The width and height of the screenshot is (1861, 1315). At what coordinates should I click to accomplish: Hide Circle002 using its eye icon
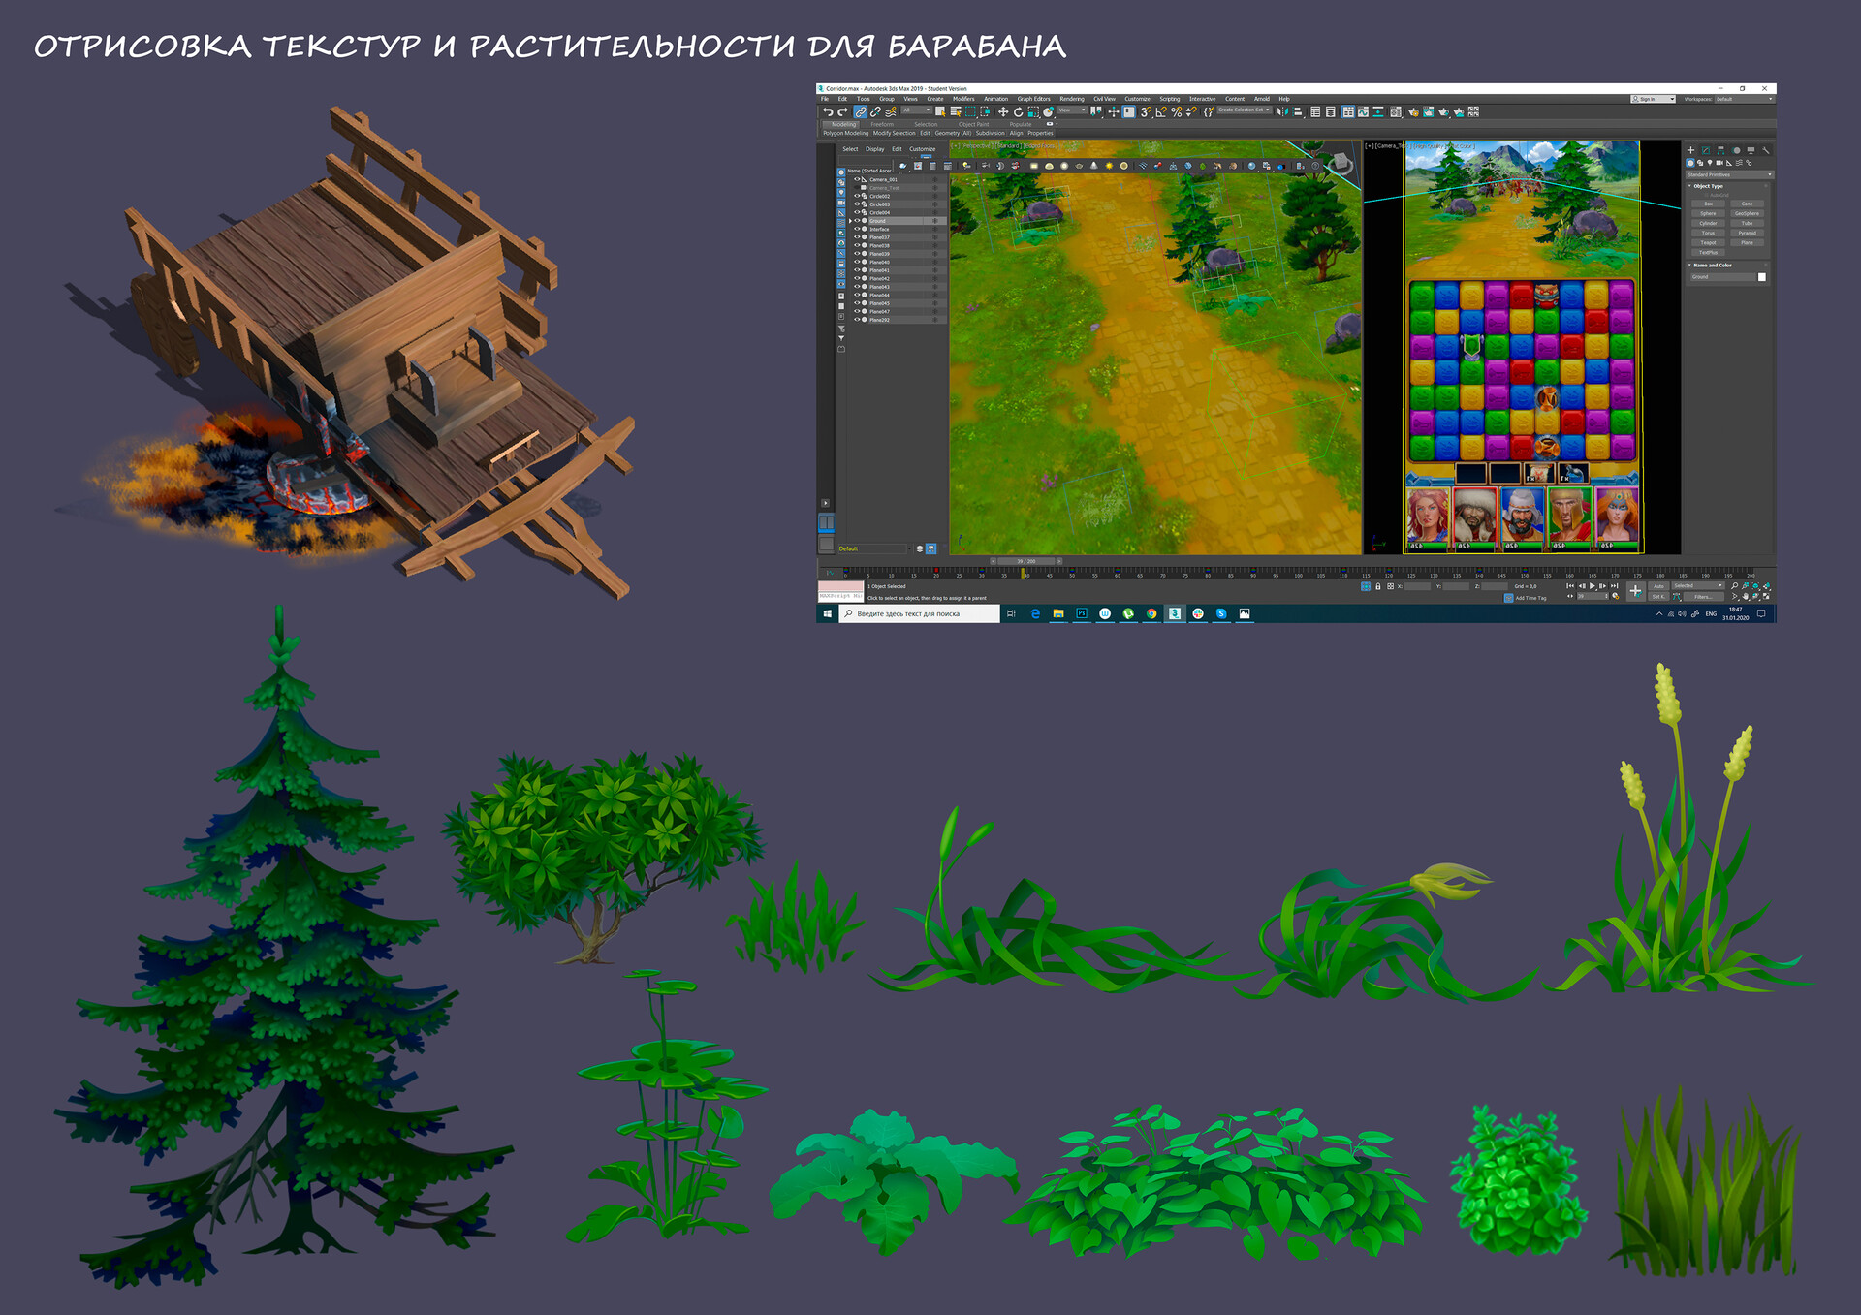point(857,196)
